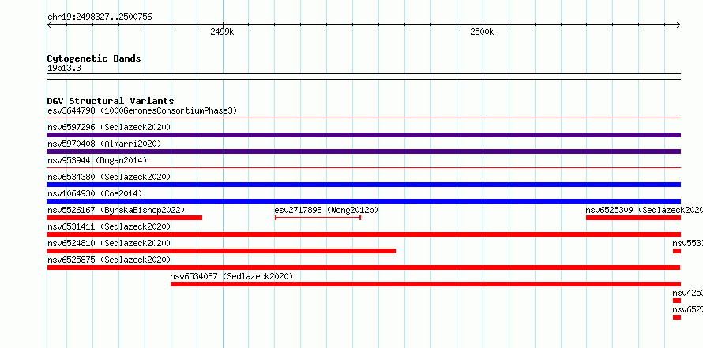Image resolution: width=703 pixels, height=348 pixels.
Task: Click the 19p13.3 cytogenetic band line
Action: (363, 77)
